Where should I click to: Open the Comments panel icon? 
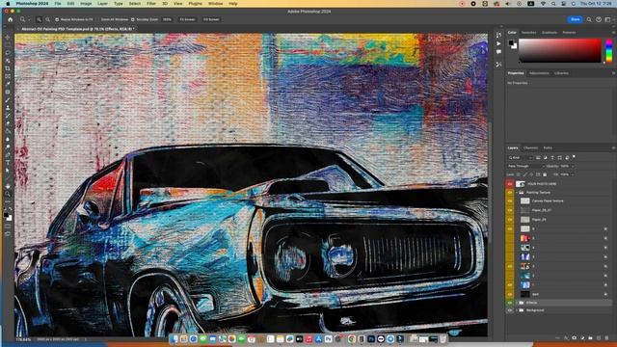[498, 52]
